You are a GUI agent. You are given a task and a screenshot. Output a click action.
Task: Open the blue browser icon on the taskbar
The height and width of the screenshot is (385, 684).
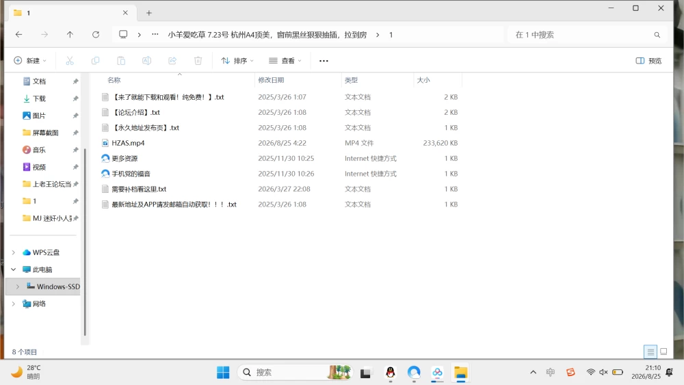[414, 372]
